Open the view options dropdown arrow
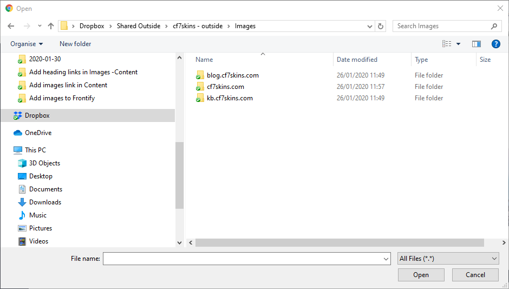This screenshot has height=289, width=509. pyautogui.click(x=459, y=44)
